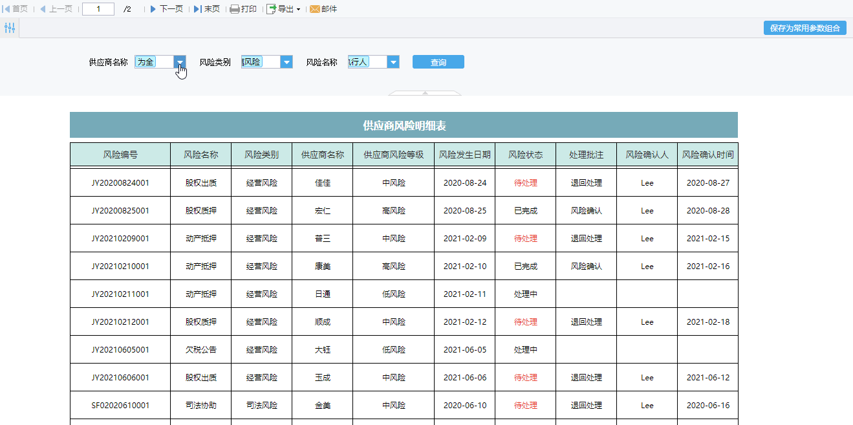Print the report (打印)

(x=243, y=9)
